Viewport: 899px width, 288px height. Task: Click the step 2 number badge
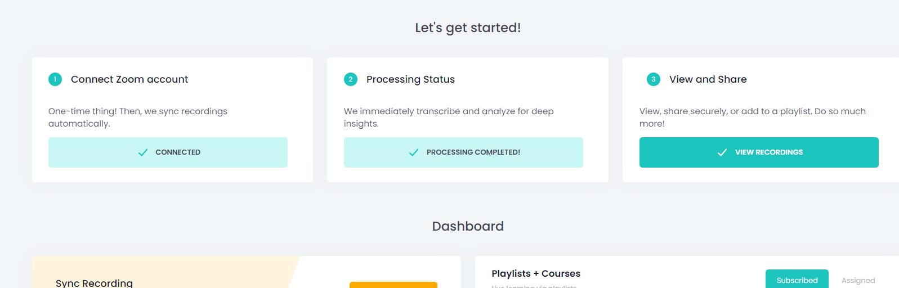click(351, 79)
